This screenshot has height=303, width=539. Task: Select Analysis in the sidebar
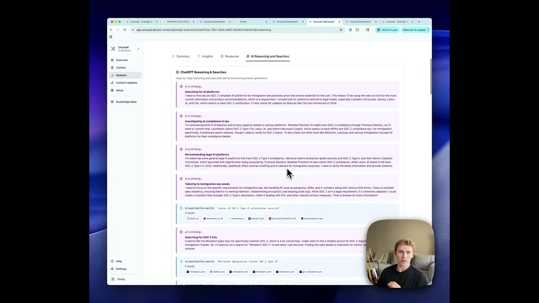(x=121, y=75)
